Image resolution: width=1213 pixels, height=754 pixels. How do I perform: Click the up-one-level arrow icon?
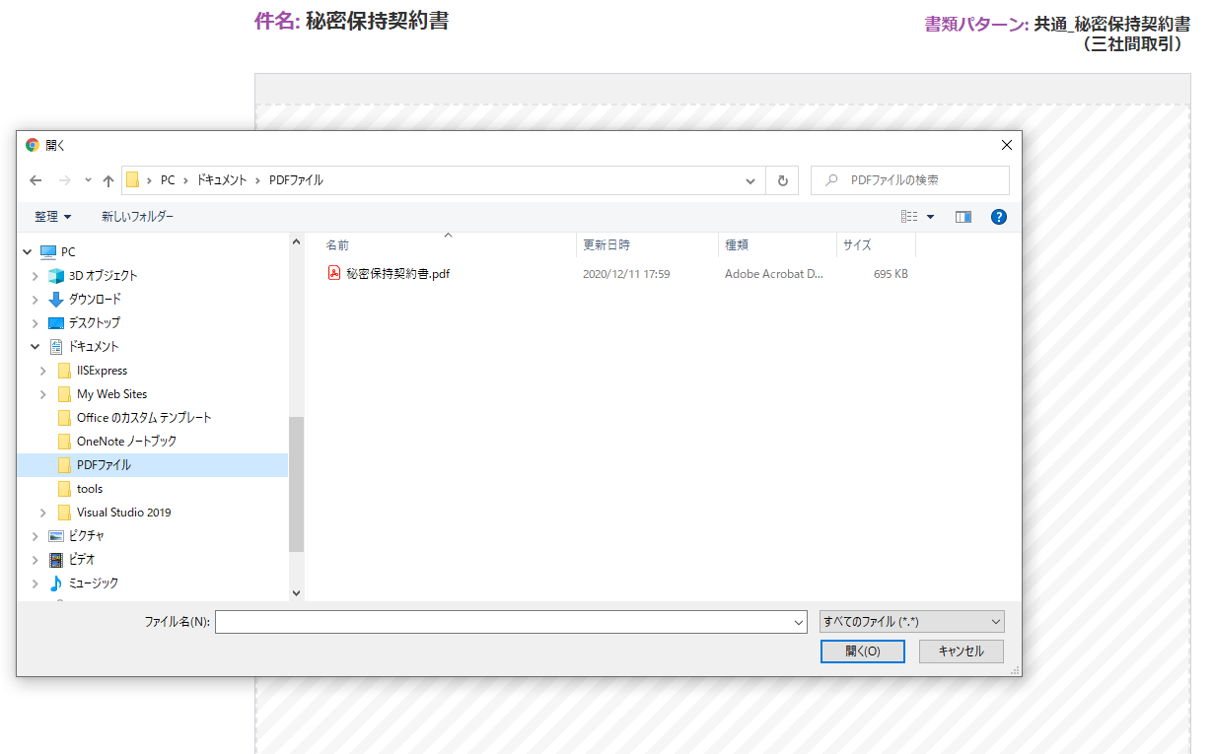coord(108,180)
